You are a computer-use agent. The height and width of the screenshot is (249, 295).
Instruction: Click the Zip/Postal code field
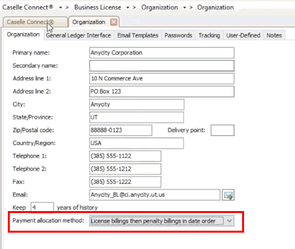[121, 130]
